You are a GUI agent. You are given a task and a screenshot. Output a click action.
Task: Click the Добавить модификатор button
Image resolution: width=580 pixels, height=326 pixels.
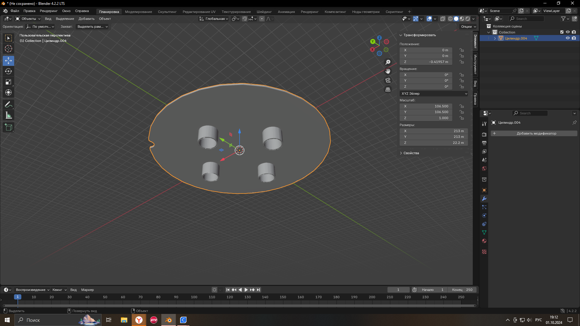click(x=534, y=133)
